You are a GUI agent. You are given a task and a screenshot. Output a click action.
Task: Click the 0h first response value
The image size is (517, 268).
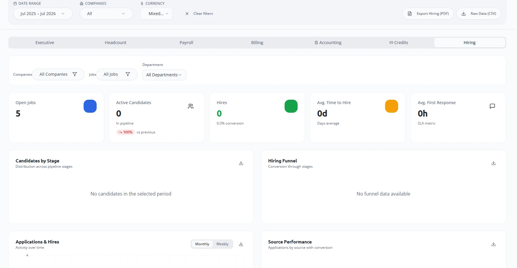tap(423, 114)
